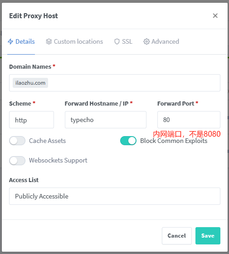
Task: Open the Access List Publicly Accessible dropdown
Action: point(115,196)
